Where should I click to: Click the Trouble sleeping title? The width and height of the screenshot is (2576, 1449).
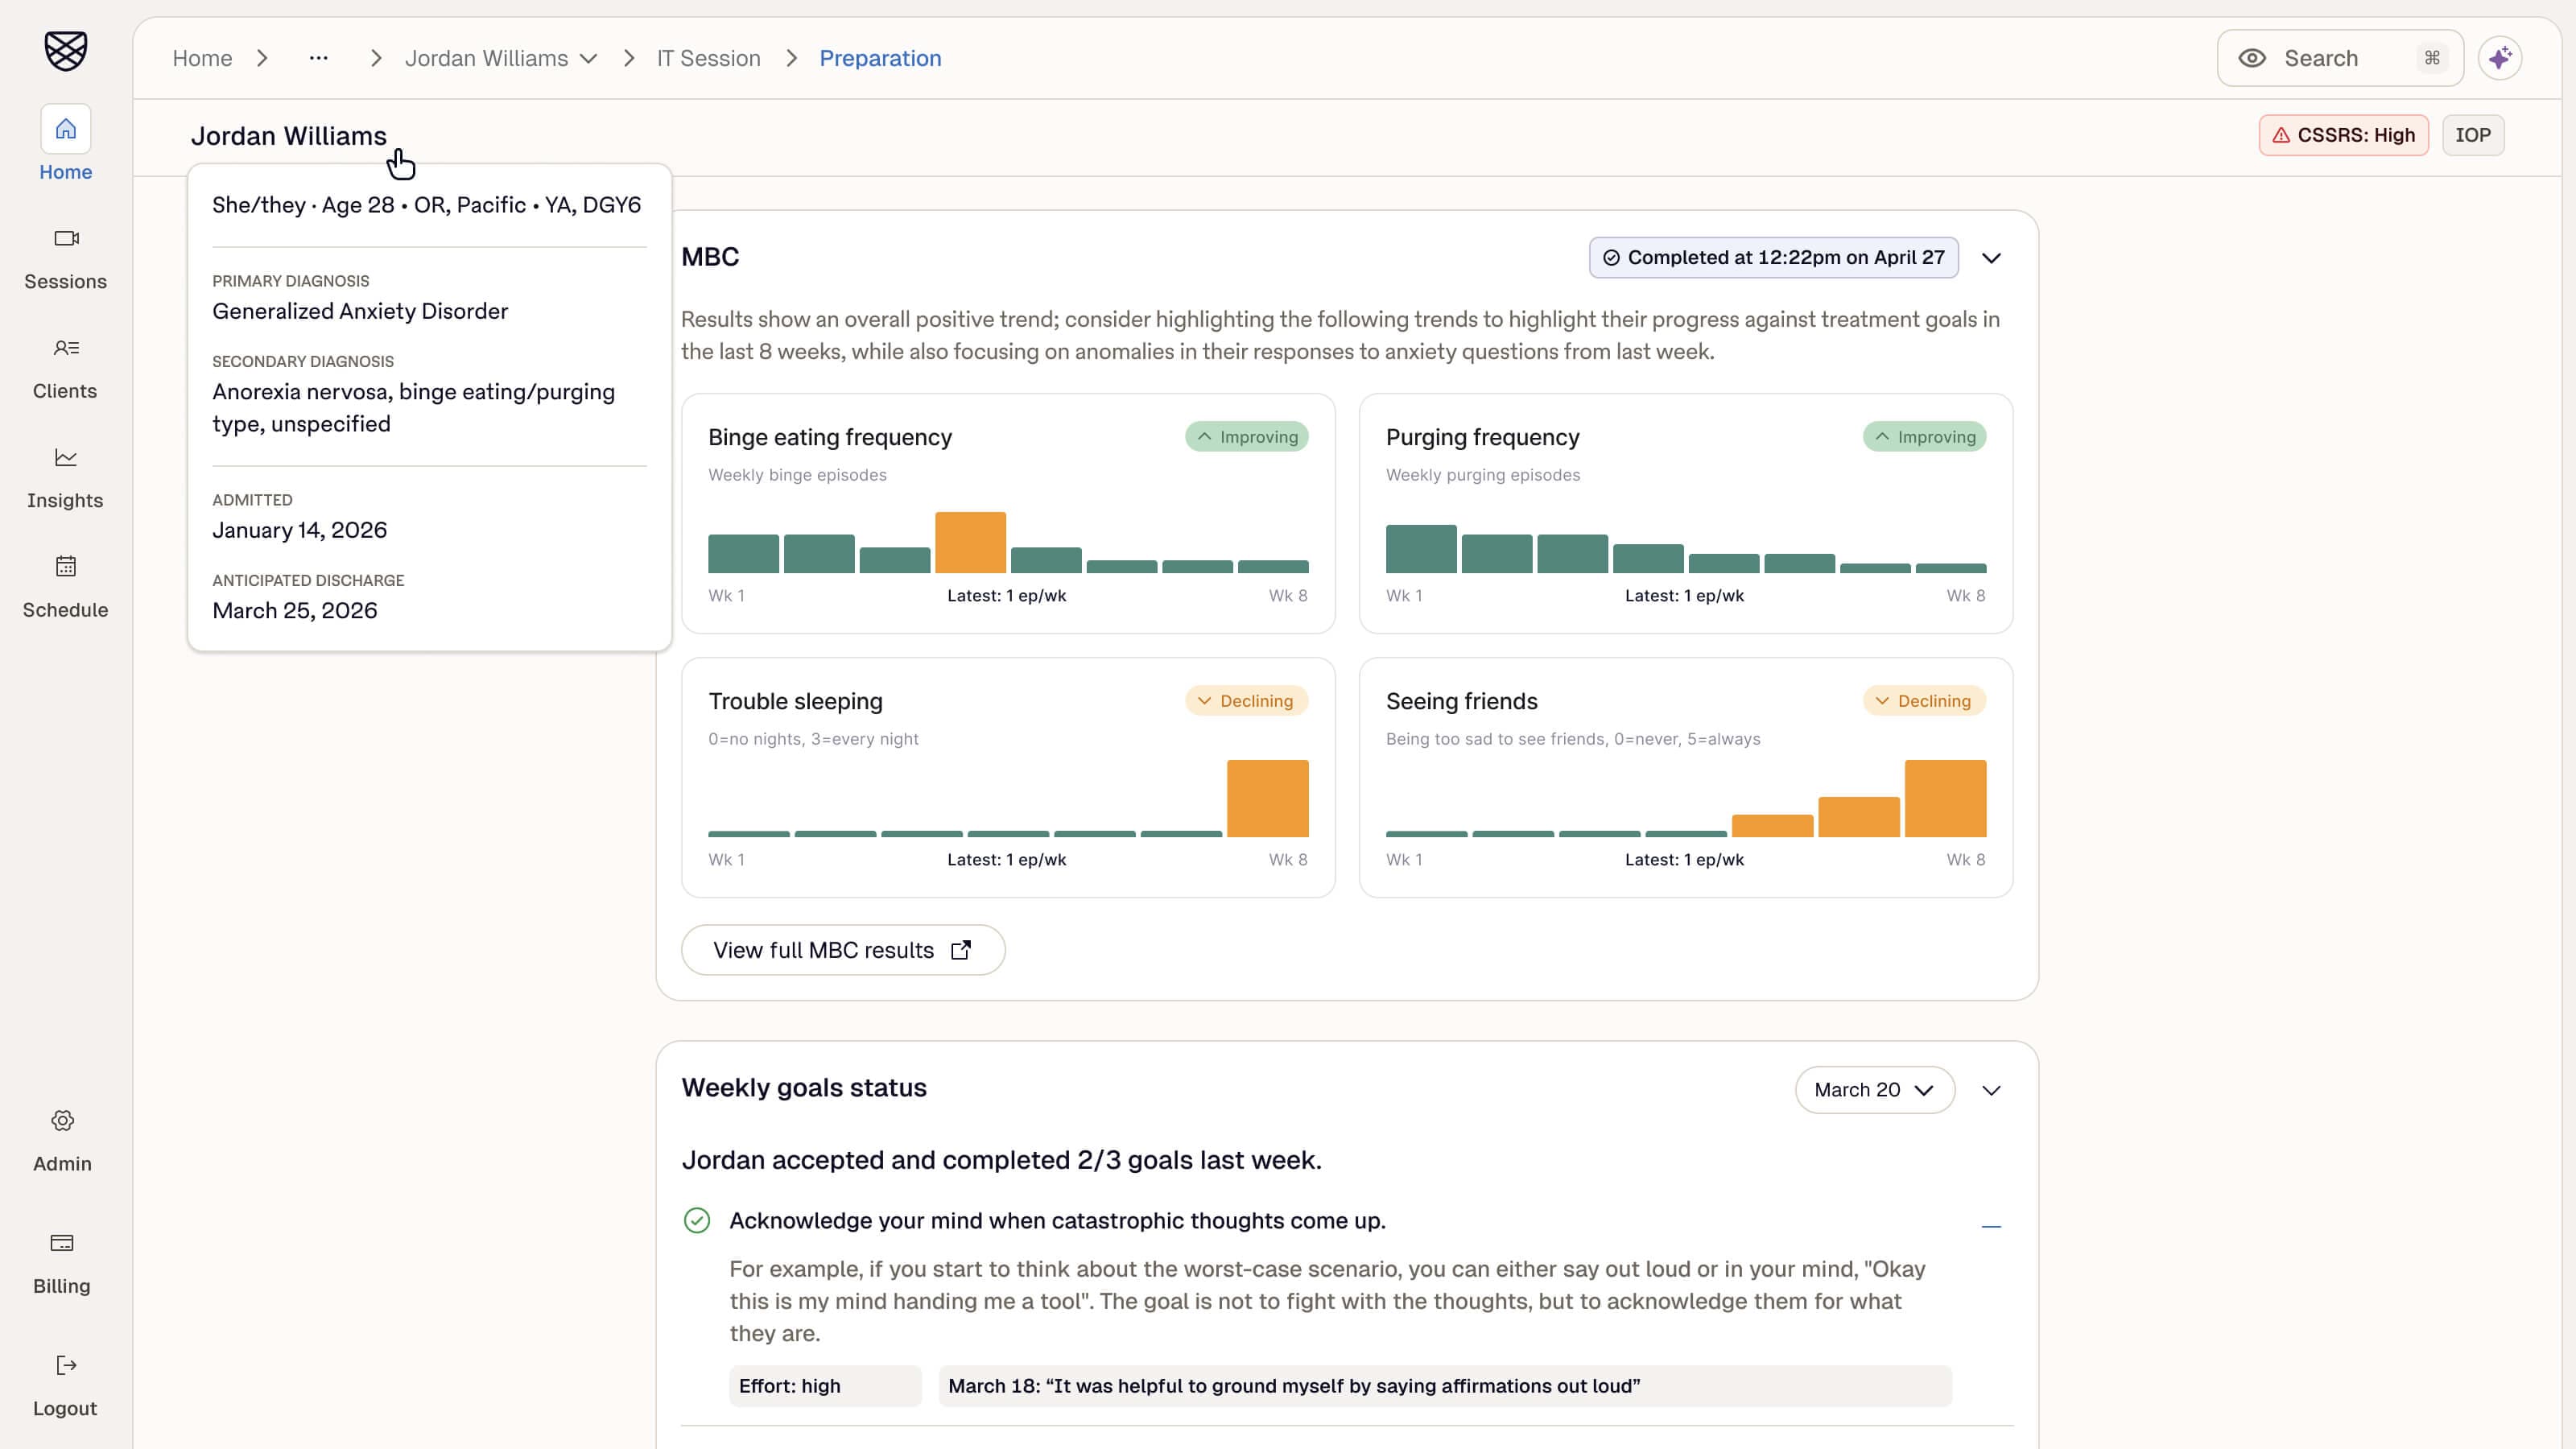(795, 701)
